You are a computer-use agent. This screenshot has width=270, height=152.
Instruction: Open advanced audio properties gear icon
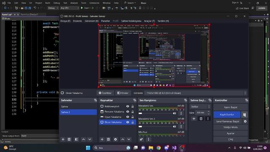click(x=141, y=139)
